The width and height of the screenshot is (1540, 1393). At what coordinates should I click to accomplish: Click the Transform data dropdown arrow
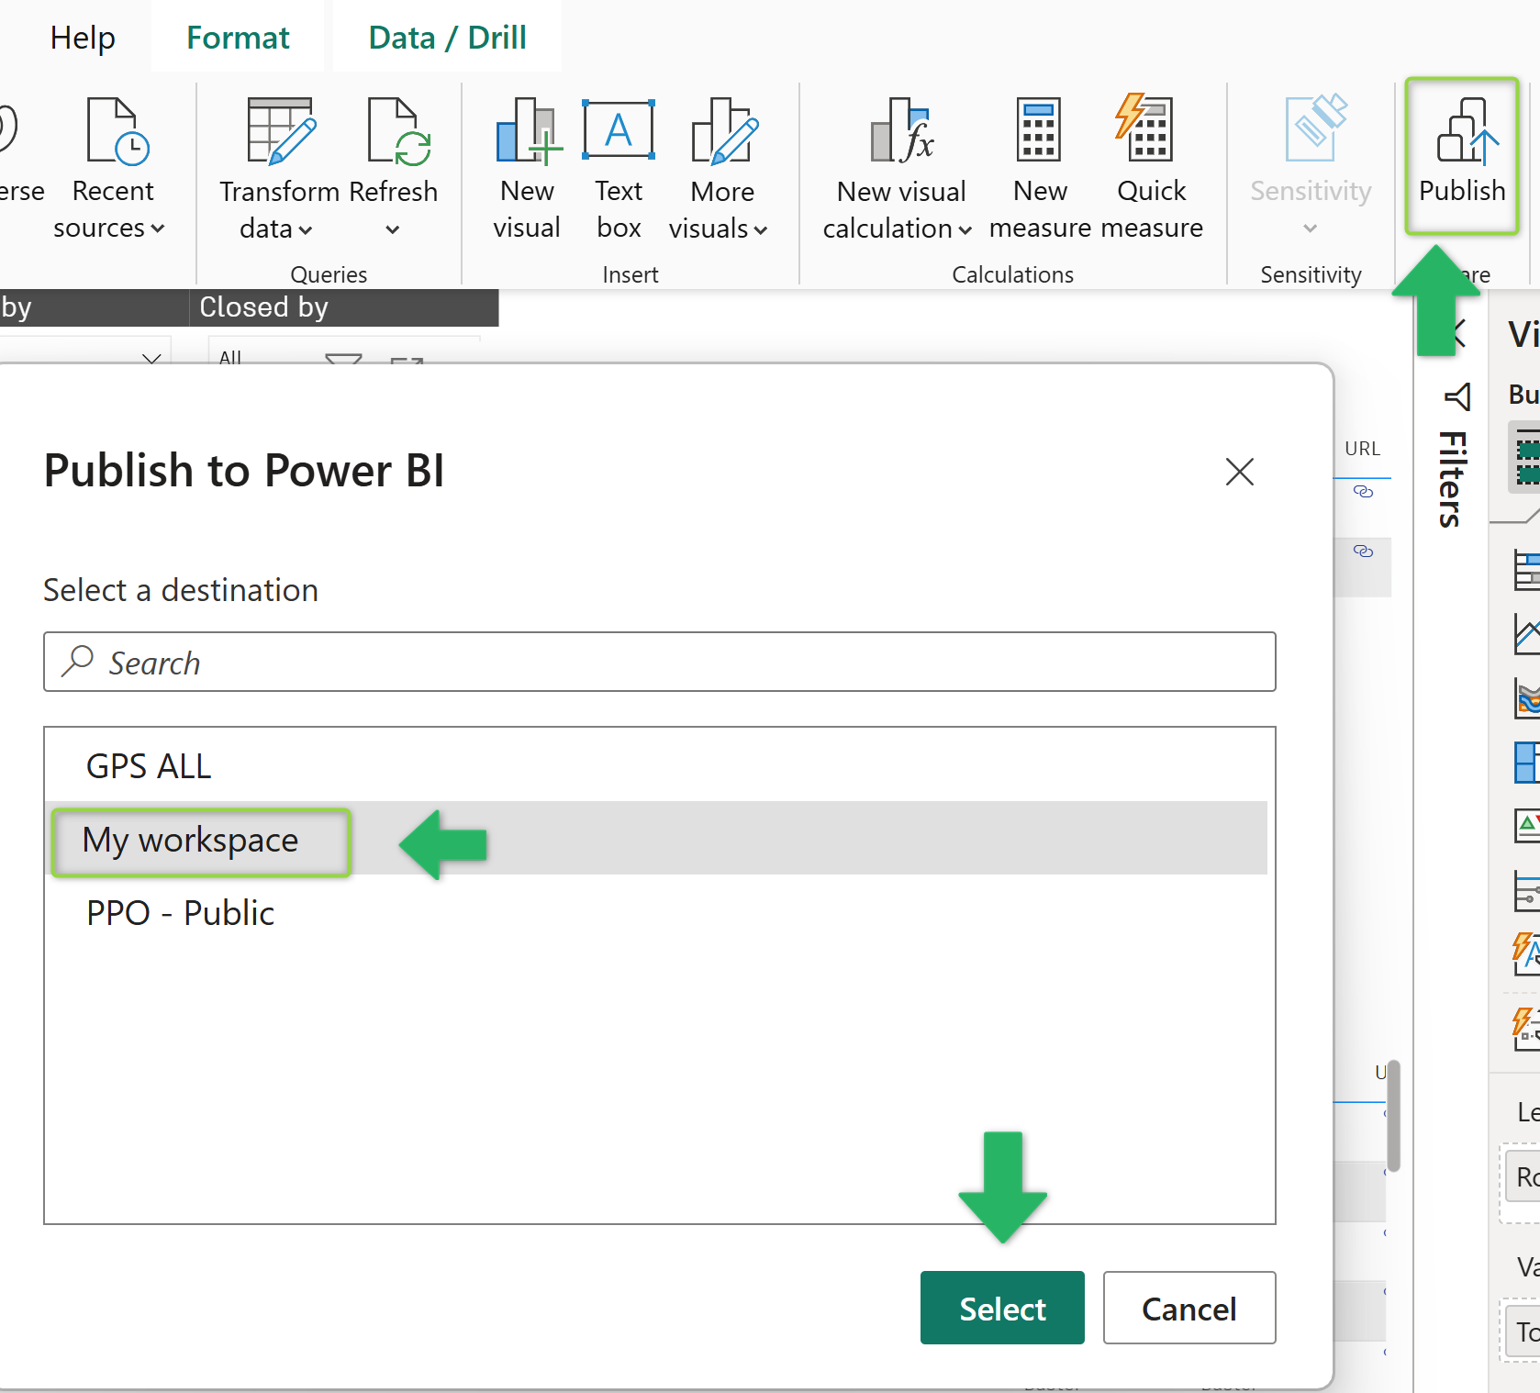[306, 229]
